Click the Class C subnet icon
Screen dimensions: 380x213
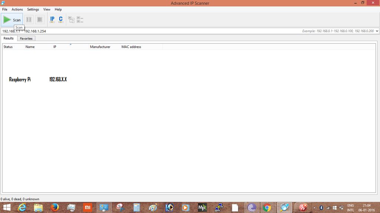(61, 20)
